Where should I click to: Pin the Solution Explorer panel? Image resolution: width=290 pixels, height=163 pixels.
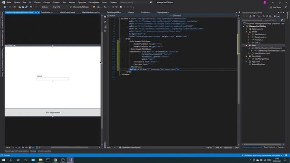[281, 13]
